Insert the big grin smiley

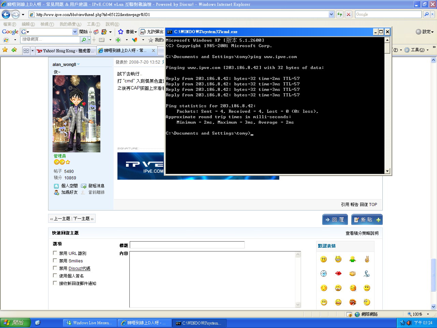pyautogui.click(x=338, y=259)
